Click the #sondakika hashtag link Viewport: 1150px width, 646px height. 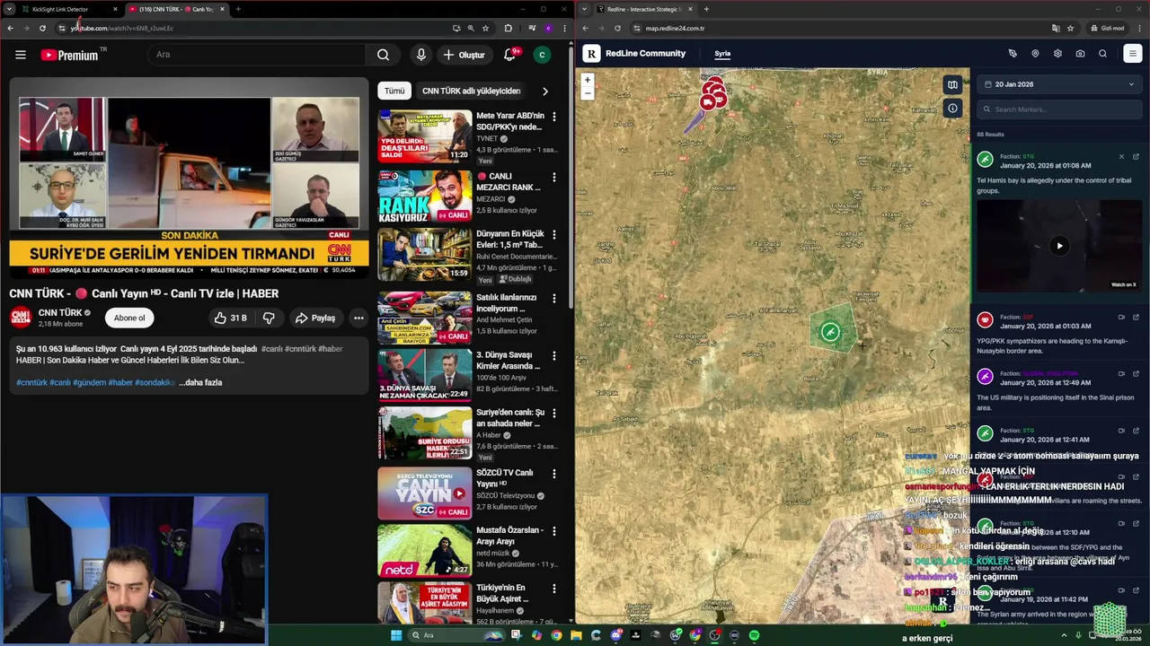155,382
